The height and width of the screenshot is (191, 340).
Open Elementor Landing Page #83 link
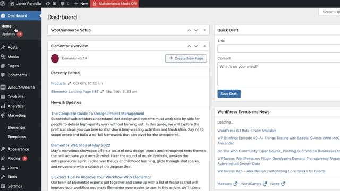[x=74, y=91]
